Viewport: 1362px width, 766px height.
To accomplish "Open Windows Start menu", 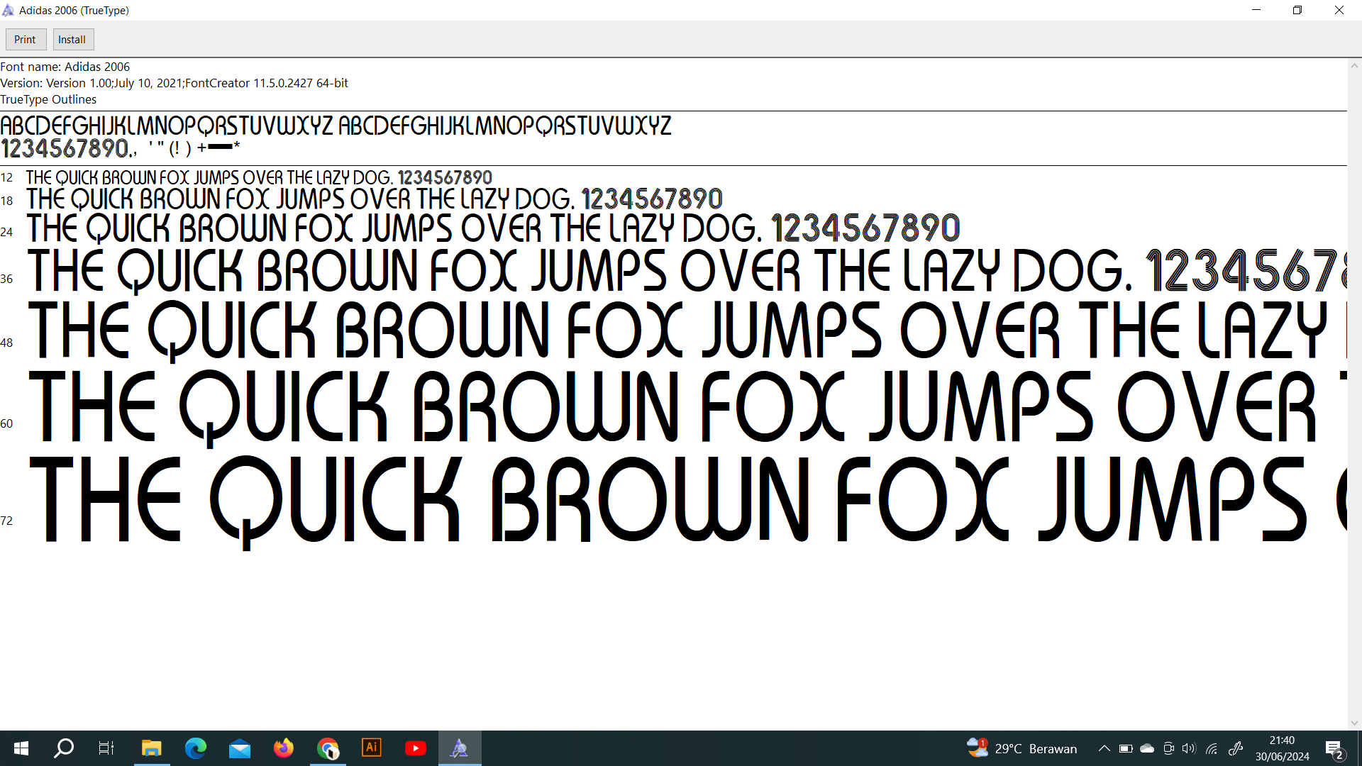I will pyautogui.click(x=21, y=748).
